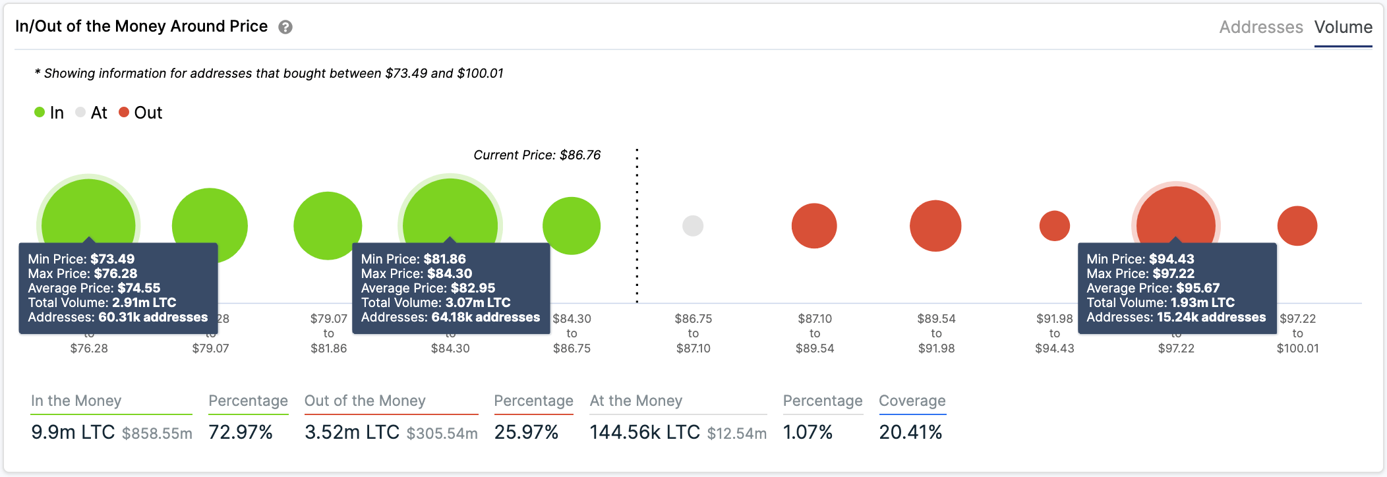Select the Volume tab

(x=1343, y=27)
